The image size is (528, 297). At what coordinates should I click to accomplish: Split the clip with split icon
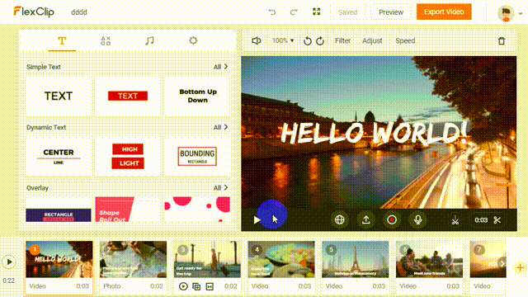click(455, 220)
